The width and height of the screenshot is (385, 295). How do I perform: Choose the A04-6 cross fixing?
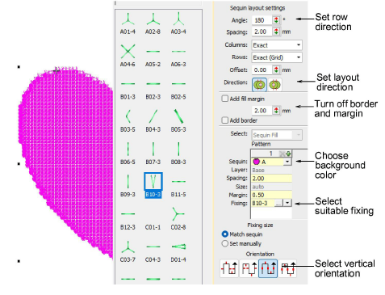click(x=128, y=56)
